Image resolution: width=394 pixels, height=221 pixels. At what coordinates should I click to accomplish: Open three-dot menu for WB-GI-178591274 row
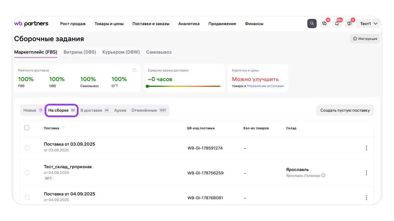366,148
